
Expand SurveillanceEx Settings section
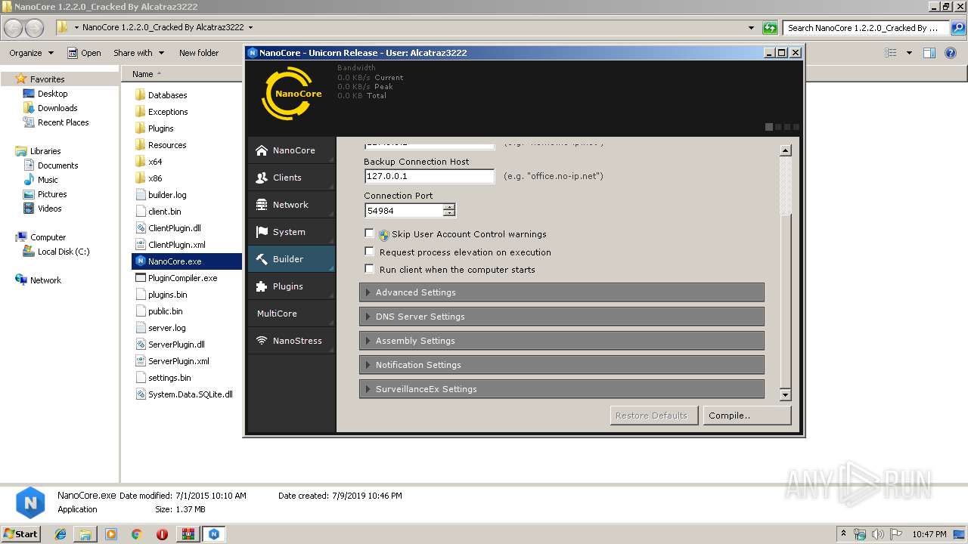(x=562, y=389)
